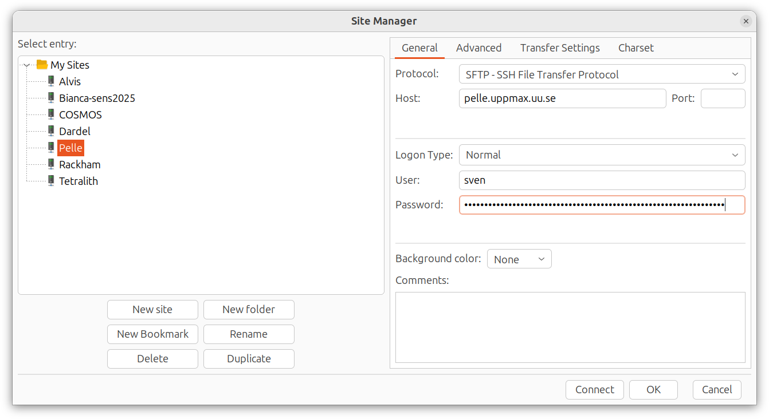Open the Logon Type dropdown
The image size is (769, 419).
coord(602,155)
